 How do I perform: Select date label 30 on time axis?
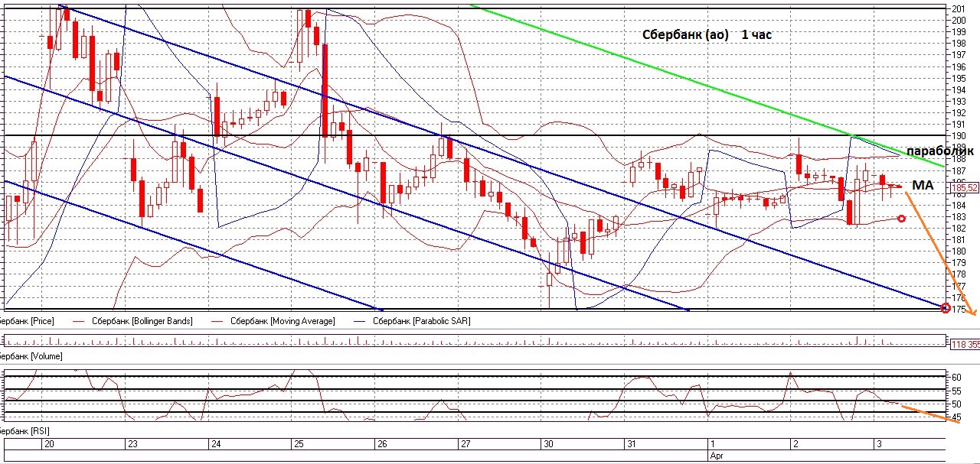(x=548, y=444)
